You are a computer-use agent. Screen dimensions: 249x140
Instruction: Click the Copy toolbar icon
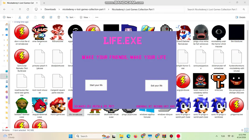pyautogui.click(x=28, y=17)
